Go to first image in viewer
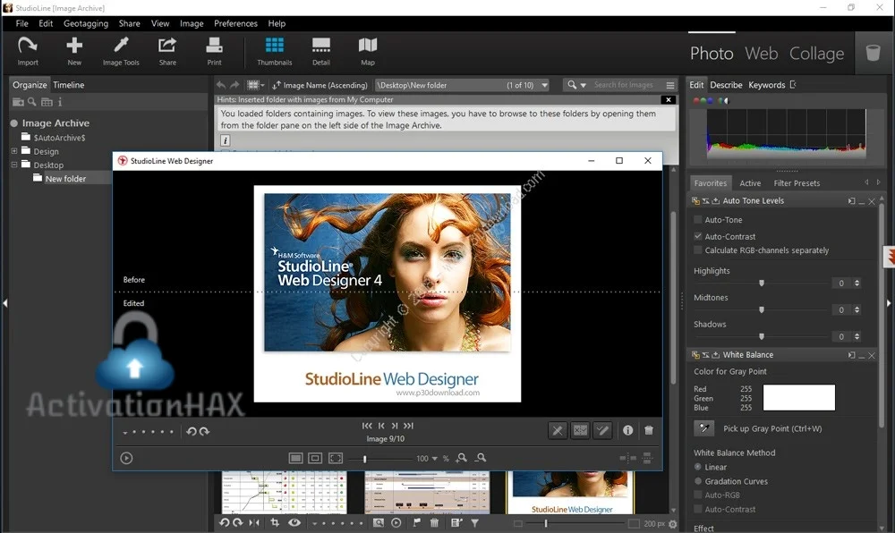 pyautogui.click(x=367, y=426)
